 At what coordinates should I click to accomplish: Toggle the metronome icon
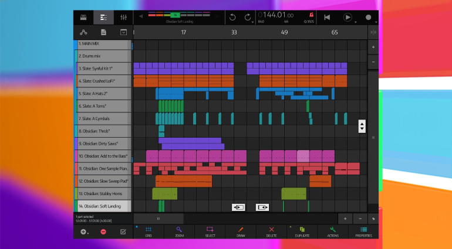(310, 15)
